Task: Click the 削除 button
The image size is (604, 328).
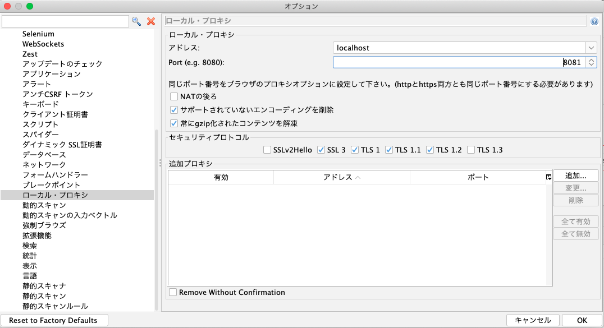Action: coord(576,200)
